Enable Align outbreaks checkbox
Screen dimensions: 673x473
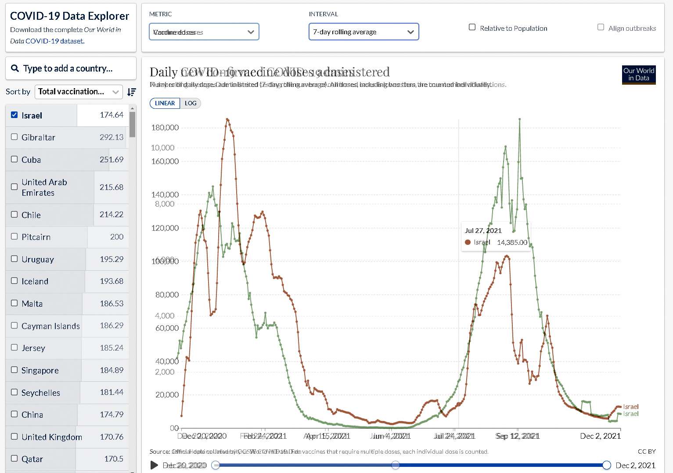point(601,27)
